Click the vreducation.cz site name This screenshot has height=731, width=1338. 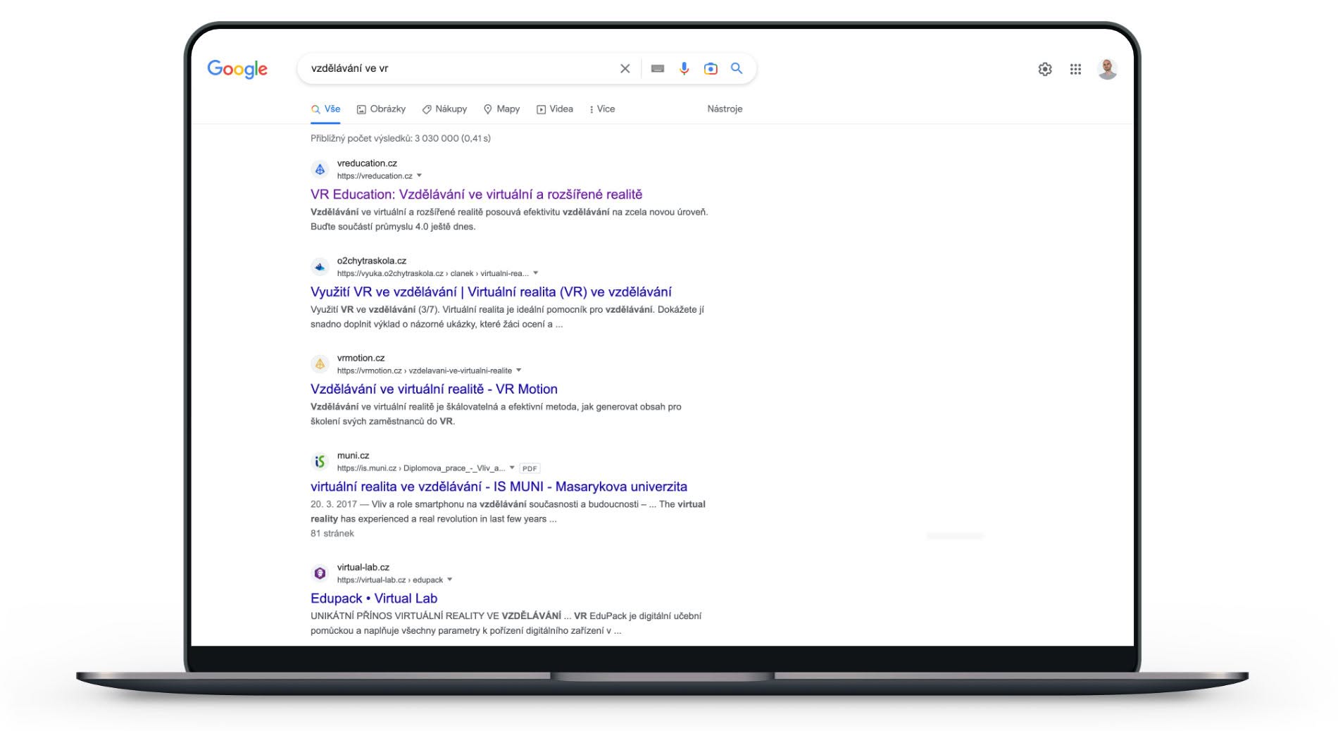(367, 163)
